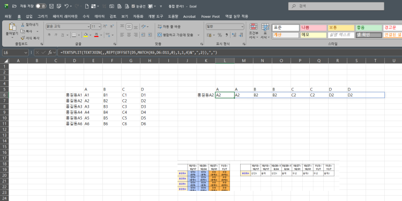This screenshot has height=201, width=402.
Task: Toggle Merge and Center (병합하고 가운데 맞춤)
Action: [175, 35]
